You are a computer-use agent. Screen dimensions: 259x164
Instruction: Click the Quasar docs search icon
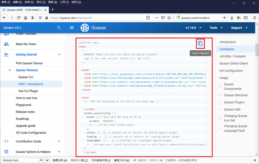tap(59, 28)
